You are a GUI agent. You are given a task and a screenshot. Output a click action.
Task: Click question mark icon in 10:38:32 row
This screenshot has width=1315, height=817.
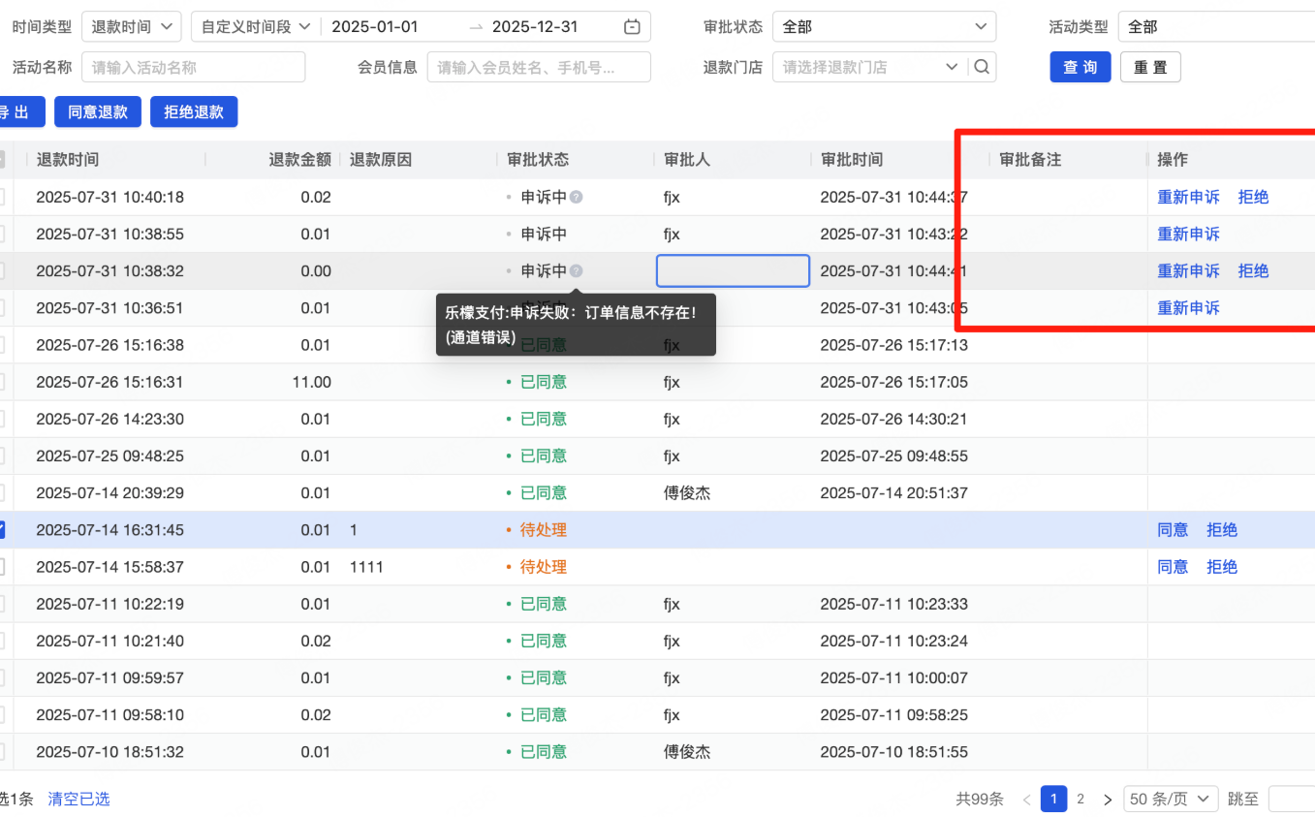pos(577,271)
